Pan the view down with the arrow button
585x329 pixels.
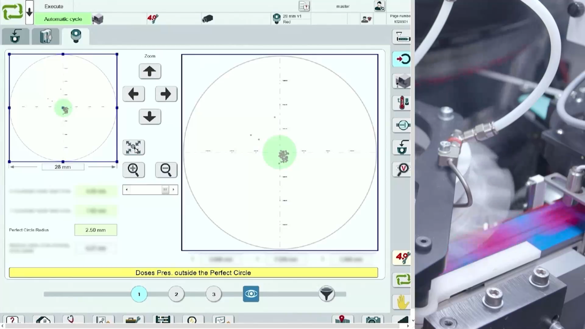pos(150,117)
